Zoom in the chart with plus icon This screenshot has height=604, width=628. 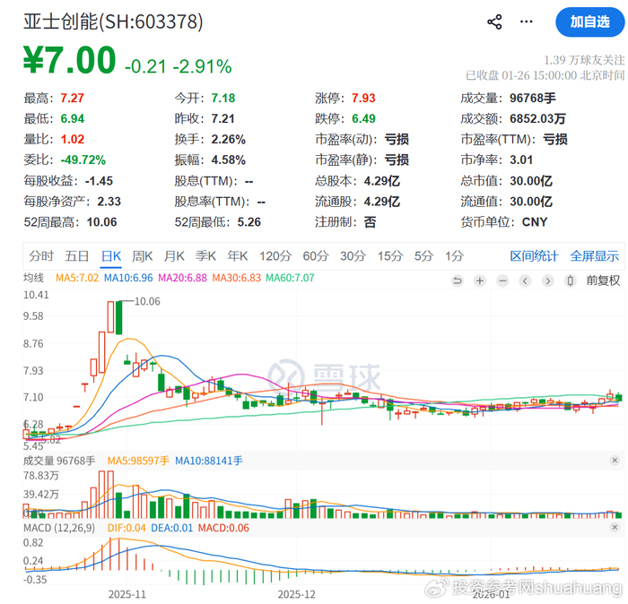[480, 280]
